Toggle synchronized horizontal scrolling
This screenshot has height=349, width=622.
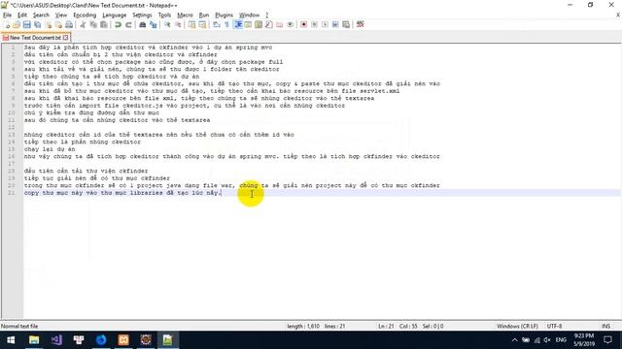202,25
